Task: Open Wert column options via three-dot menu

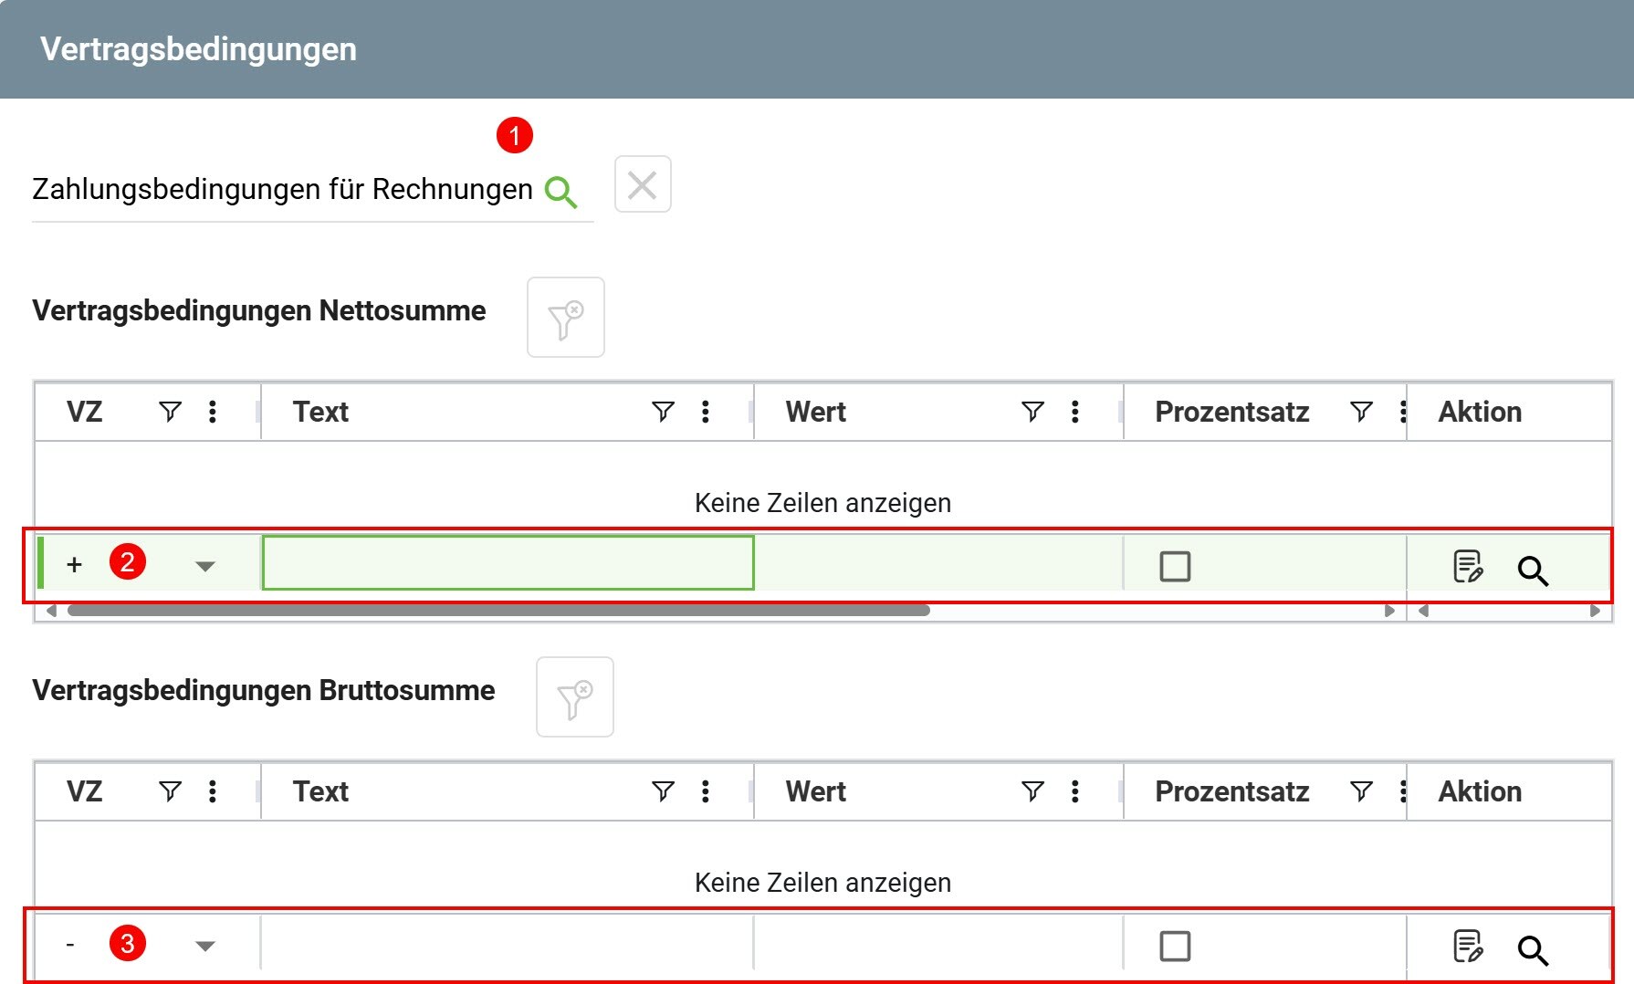Action: (x=1075, y=412)
